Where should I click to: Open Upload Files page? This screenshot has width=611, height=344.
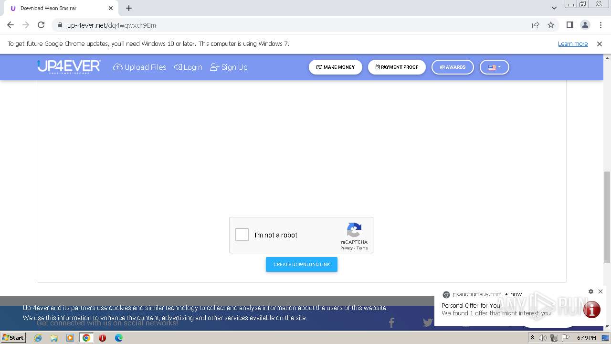coord(140,67)
